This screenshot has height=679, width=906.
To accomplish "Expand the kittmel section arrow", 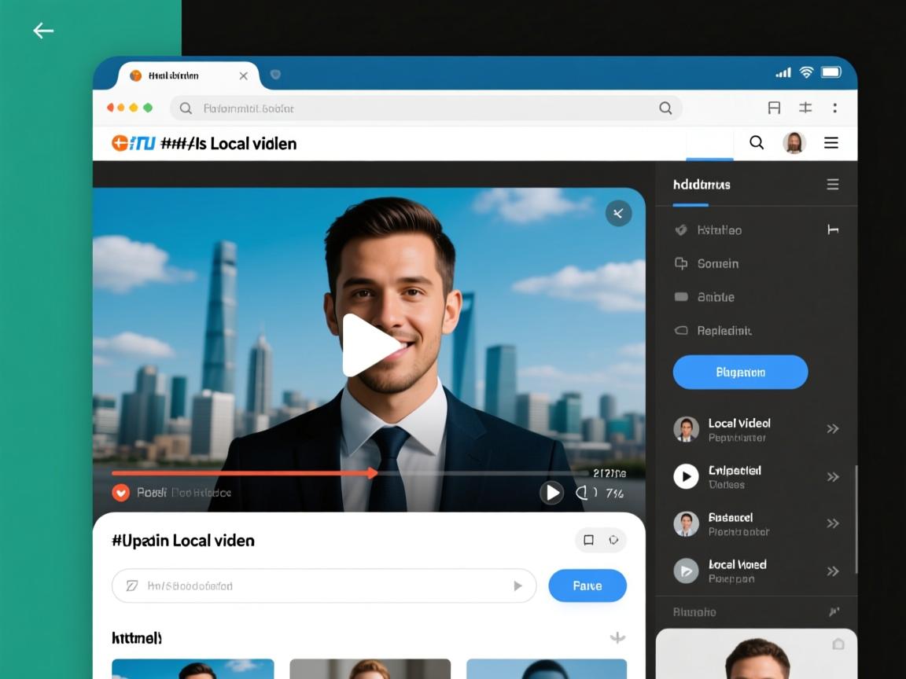I will click(x=617, y=638).
